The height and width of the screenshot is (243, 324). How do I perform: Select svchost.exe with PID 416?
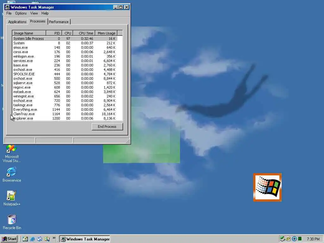[x=65, y=70]
